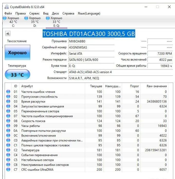The width and height of the screenshot is (175, 179).
Task: Select the Скорость поиска row
Action: [86, 121]
